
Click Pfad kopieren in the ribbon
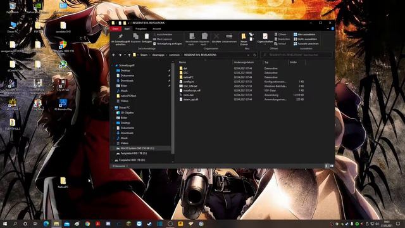click(x=163, y=39)
